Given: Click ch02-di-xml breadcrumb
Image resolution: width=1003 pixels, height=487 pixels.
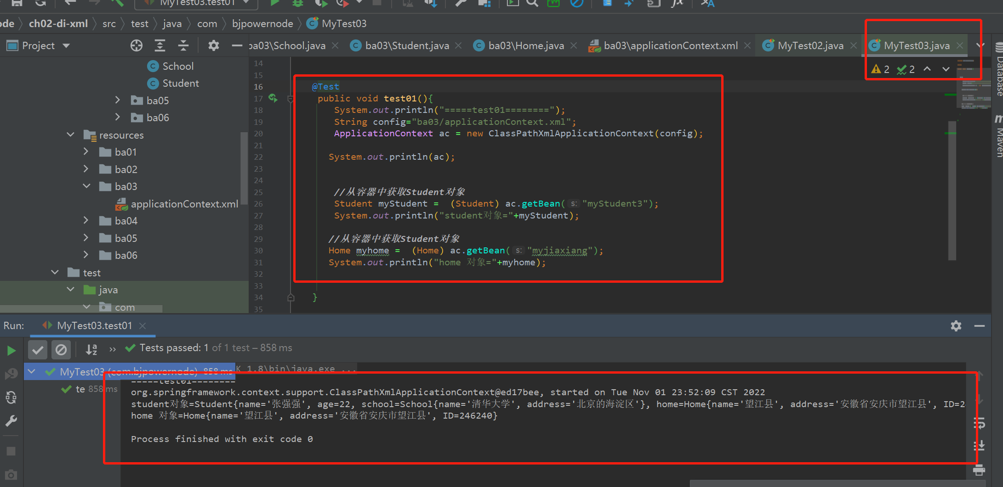Looking at the screenshot, I should [58, 23].
